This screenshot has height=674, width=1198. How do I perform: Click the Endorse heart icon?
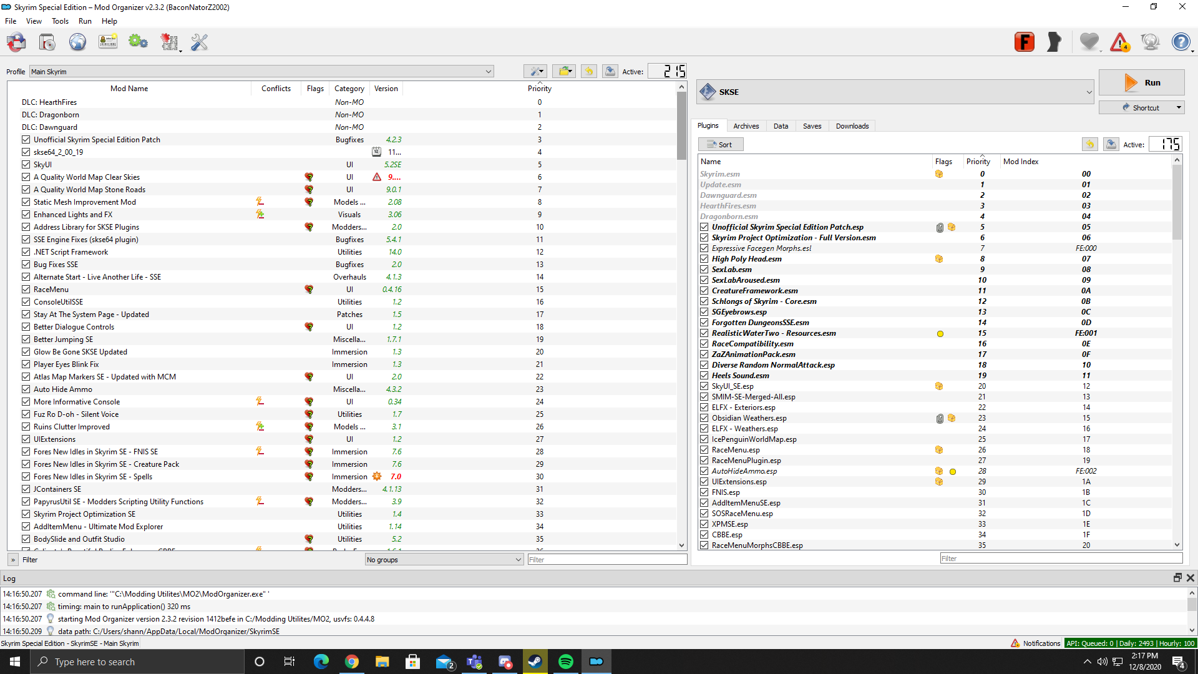click(x=1089, y=42)
